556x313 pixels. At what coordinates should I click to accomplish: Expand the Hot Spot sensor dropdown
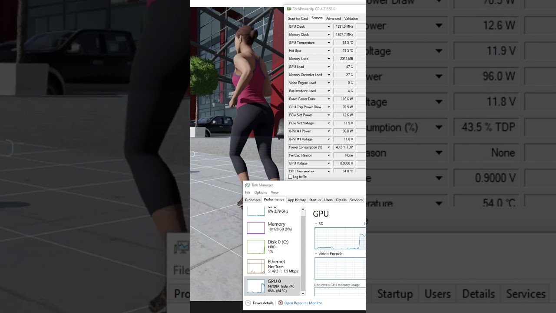pos(329,51)
